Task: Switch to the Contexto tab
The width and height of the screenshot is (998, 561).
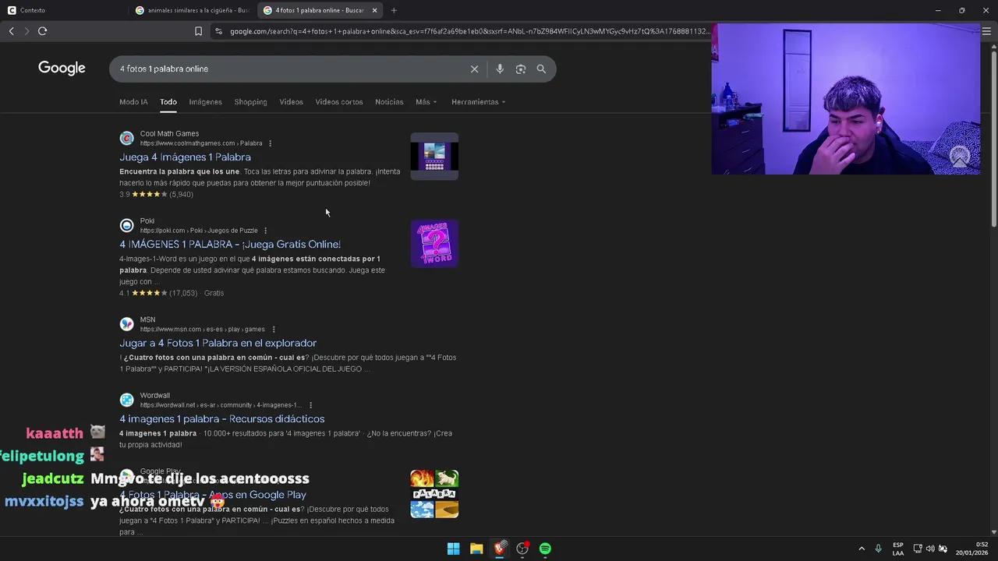Action: pos(33,10)
